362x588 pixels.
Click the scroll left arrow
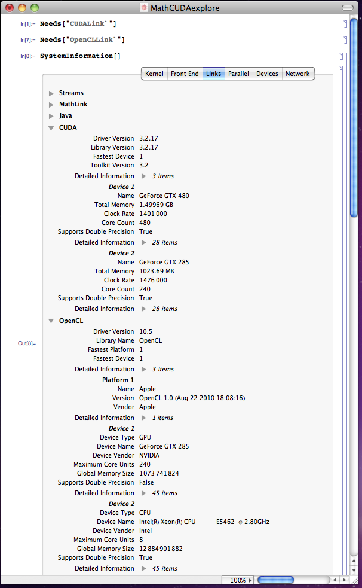click(x=335, y=580)
